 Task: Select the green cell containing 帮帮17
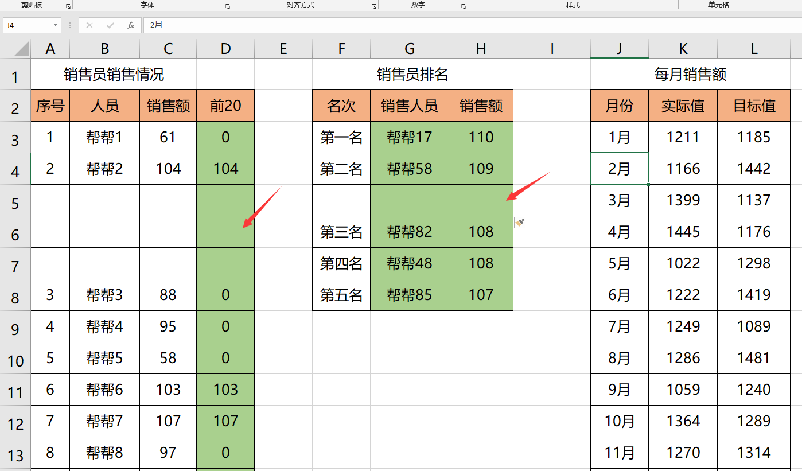tap(409, 137)
